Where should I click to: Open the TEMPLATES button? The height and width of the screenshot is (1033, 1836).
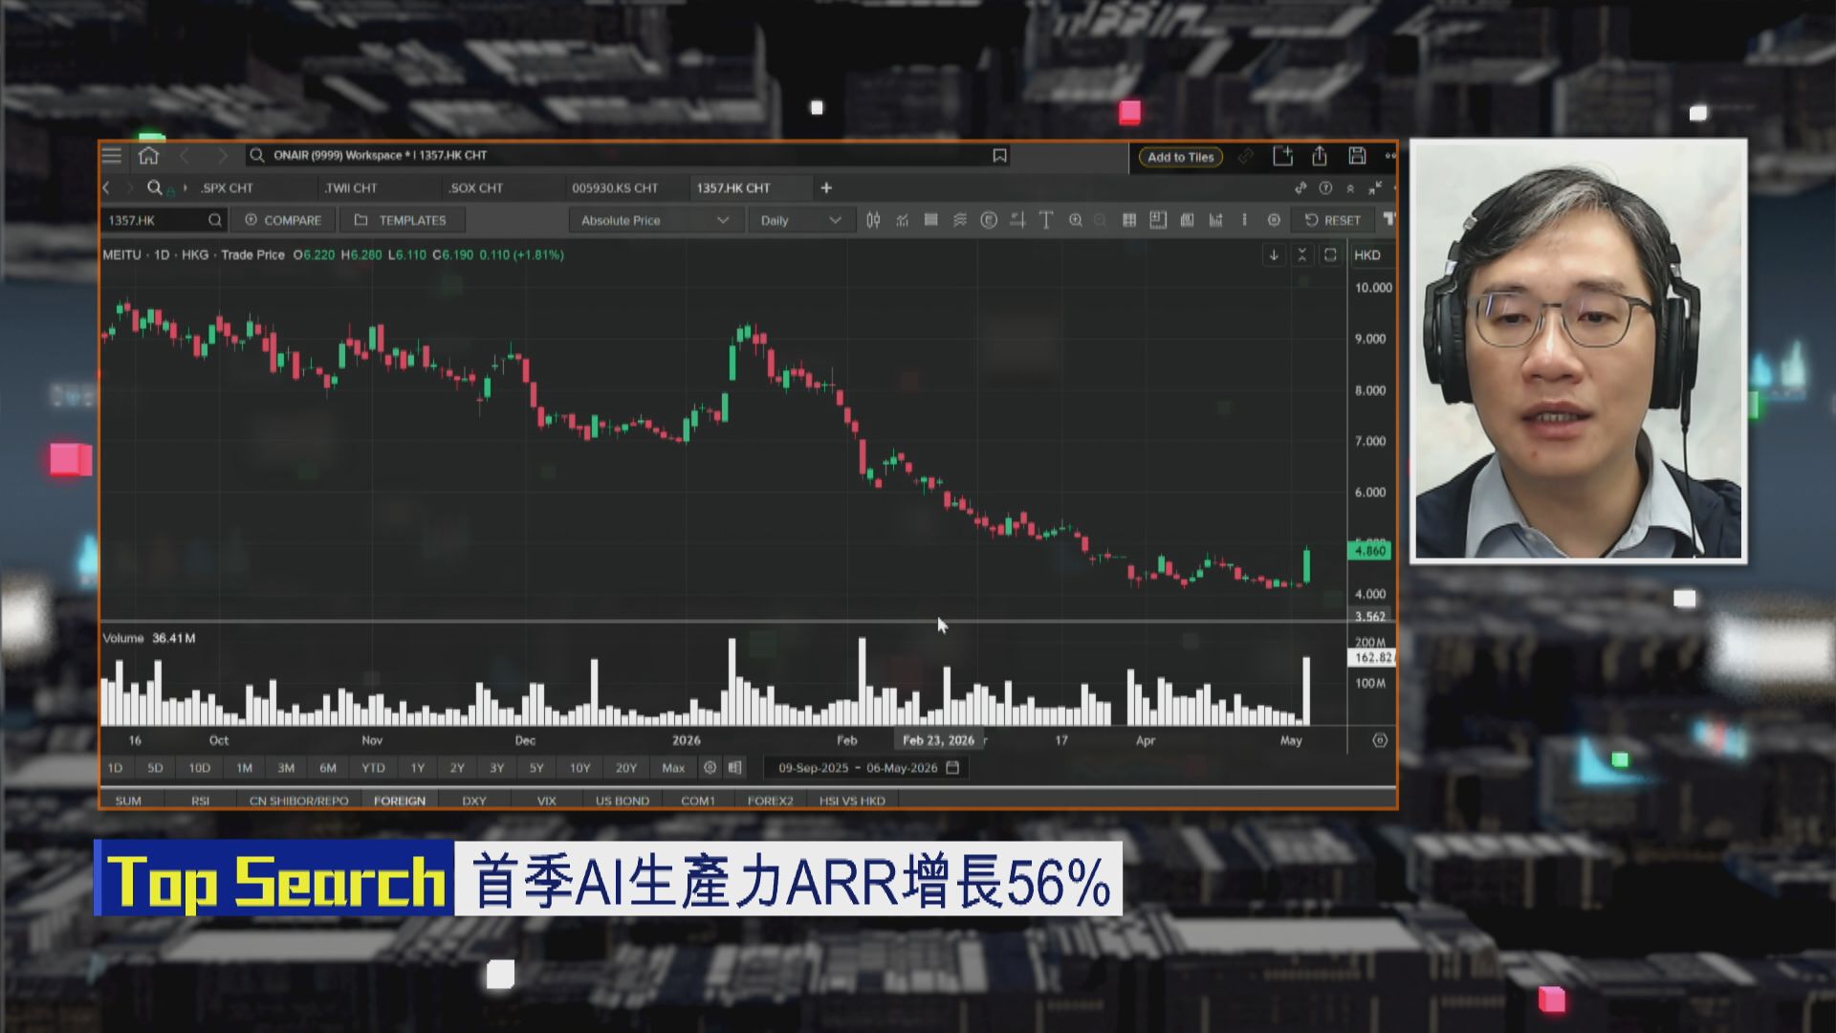tap(402, 220)
